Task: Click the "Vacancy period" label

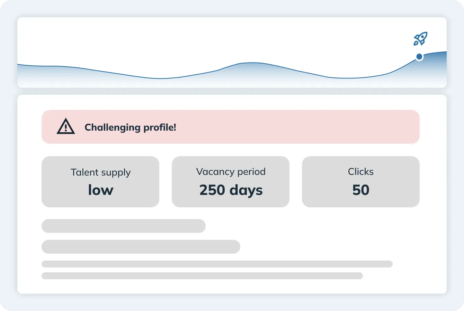Action: 231,172
